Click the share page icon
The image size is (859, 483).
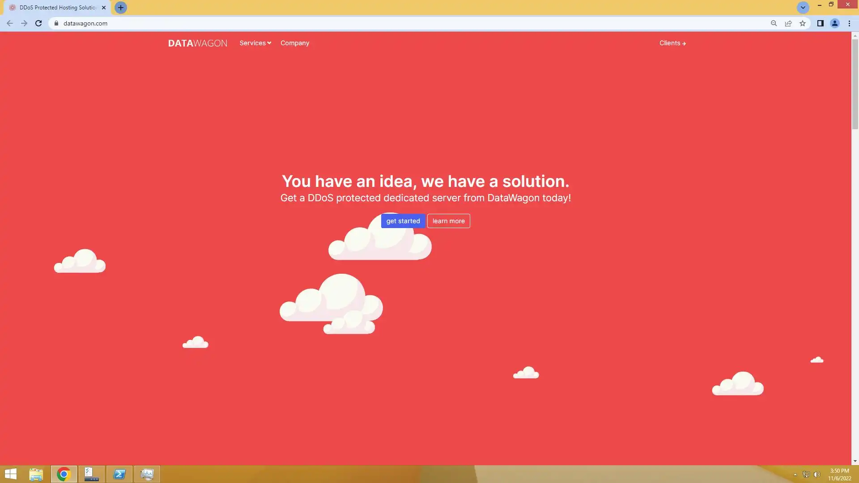788,23
